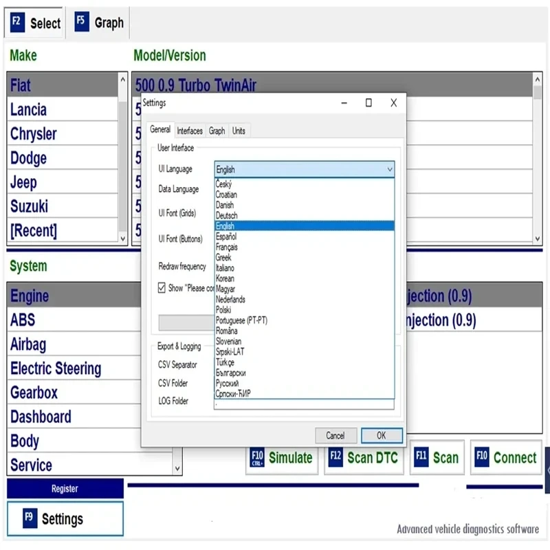550x550 pixels.
Task: Select Engine in the System list
Action: 74,296
